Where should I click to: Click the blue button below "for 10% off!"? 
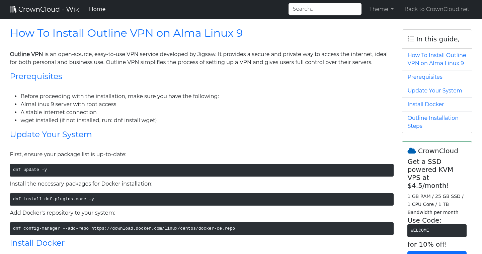click(437, 253)
